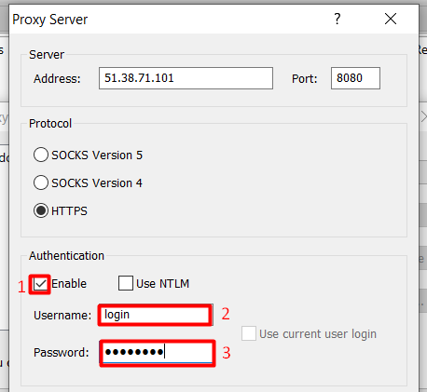Screen dimensions: 427x392
Task: Click the Use current user login checkbox
Action: click(x=249, y=333)
